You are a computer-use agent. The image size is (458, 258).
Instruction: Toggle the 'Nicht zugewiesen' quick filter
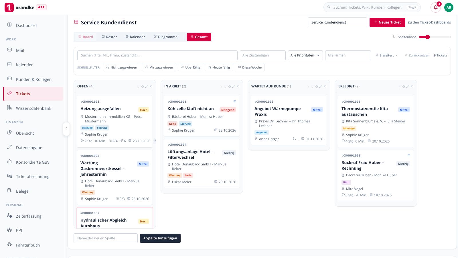coord(122,67)
